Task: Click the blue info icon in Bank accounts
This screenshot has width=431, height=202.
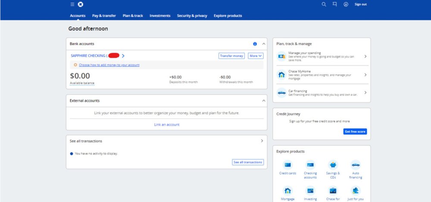Action: click(255, 44)
